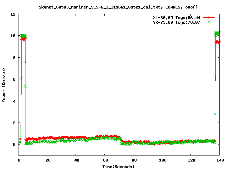Select the XL-66.05 Tsys:66.44 legend entry
The image size is (227, 170).
pos(177,18)
